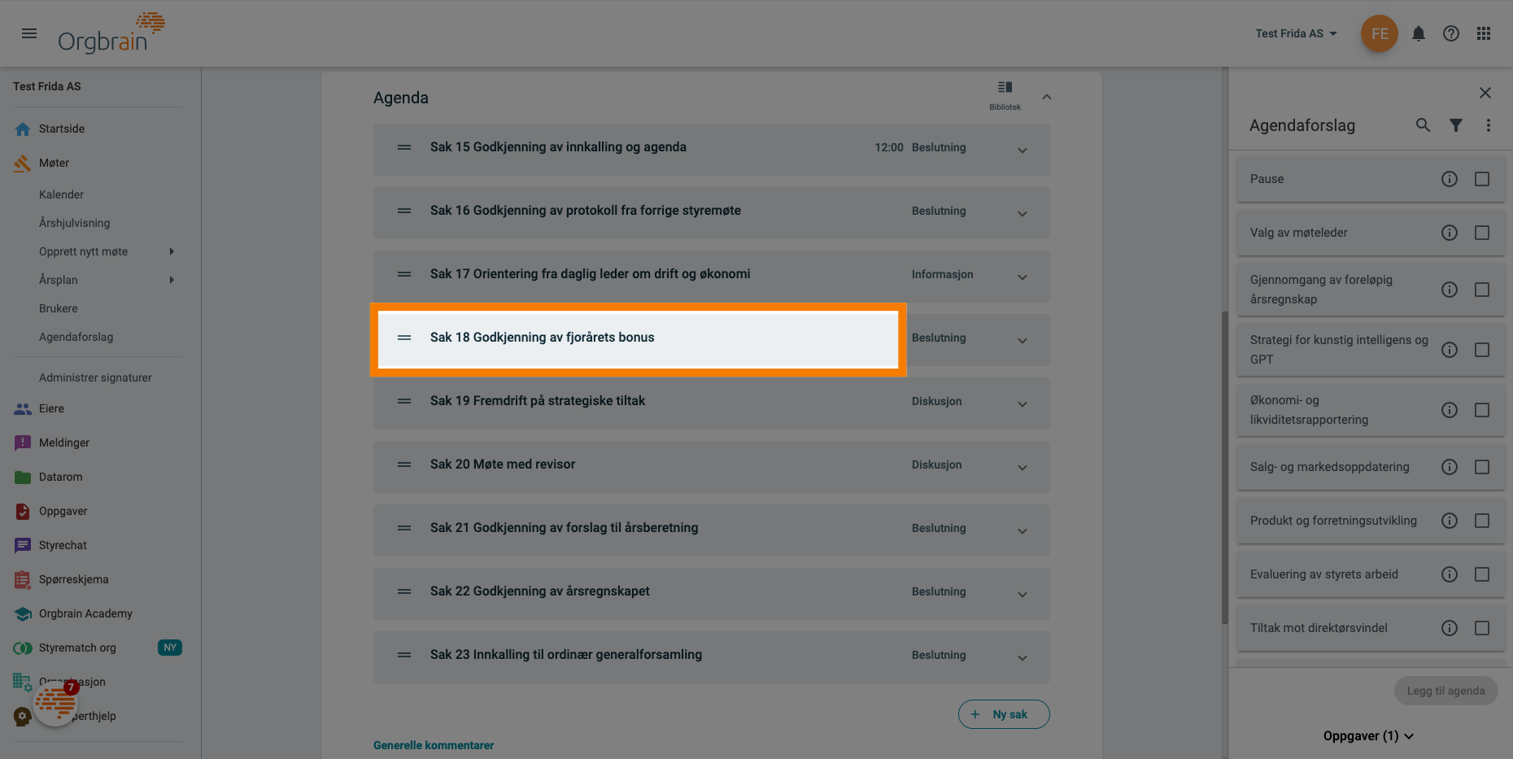This screenshot has width=1513, height=759.
Task: Check the Pause suggestion box
Action: tap(1482, 179)
